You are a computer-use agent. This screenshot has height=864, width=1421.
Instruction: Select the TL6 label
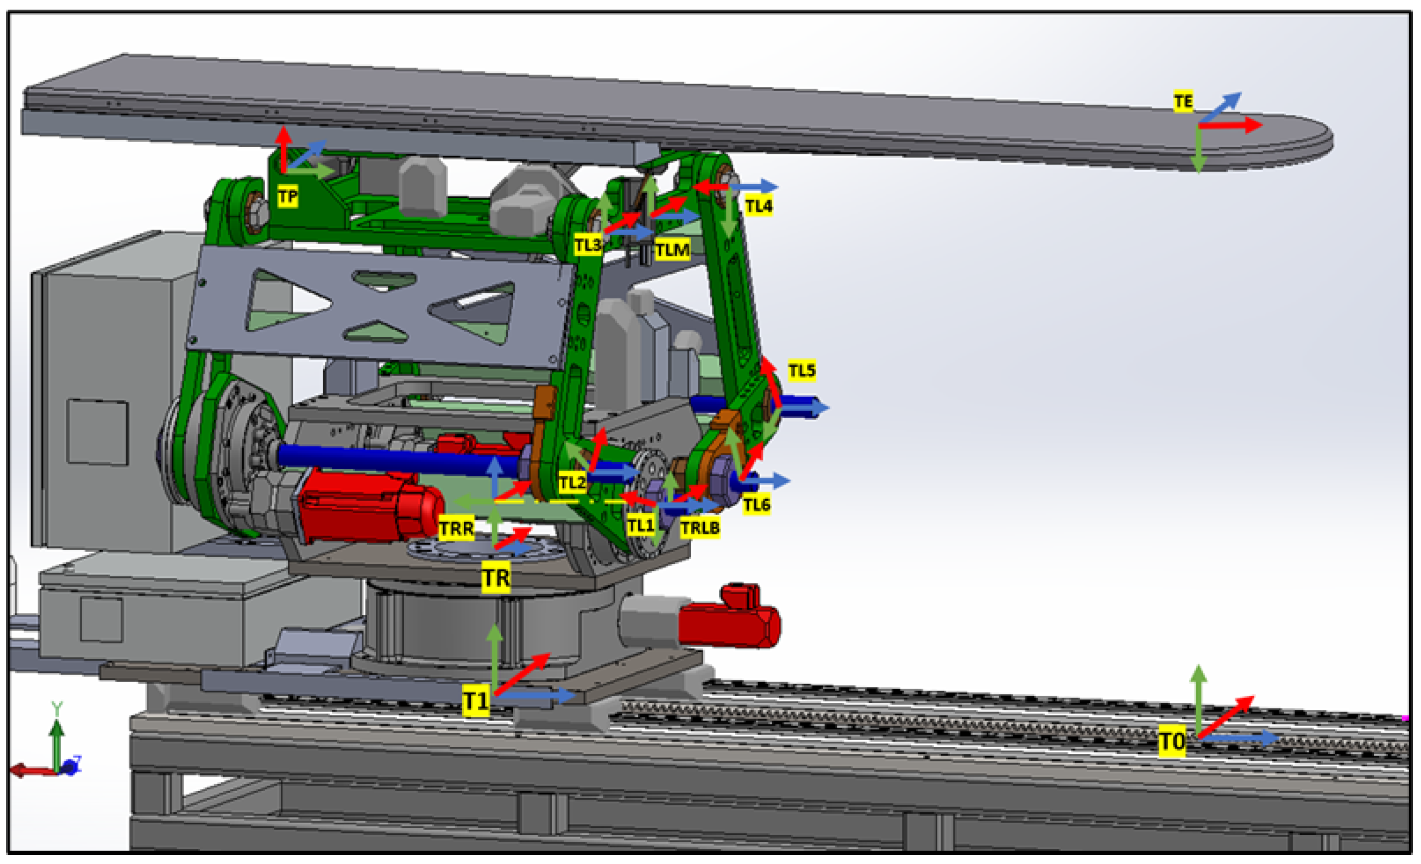(756, 505)
